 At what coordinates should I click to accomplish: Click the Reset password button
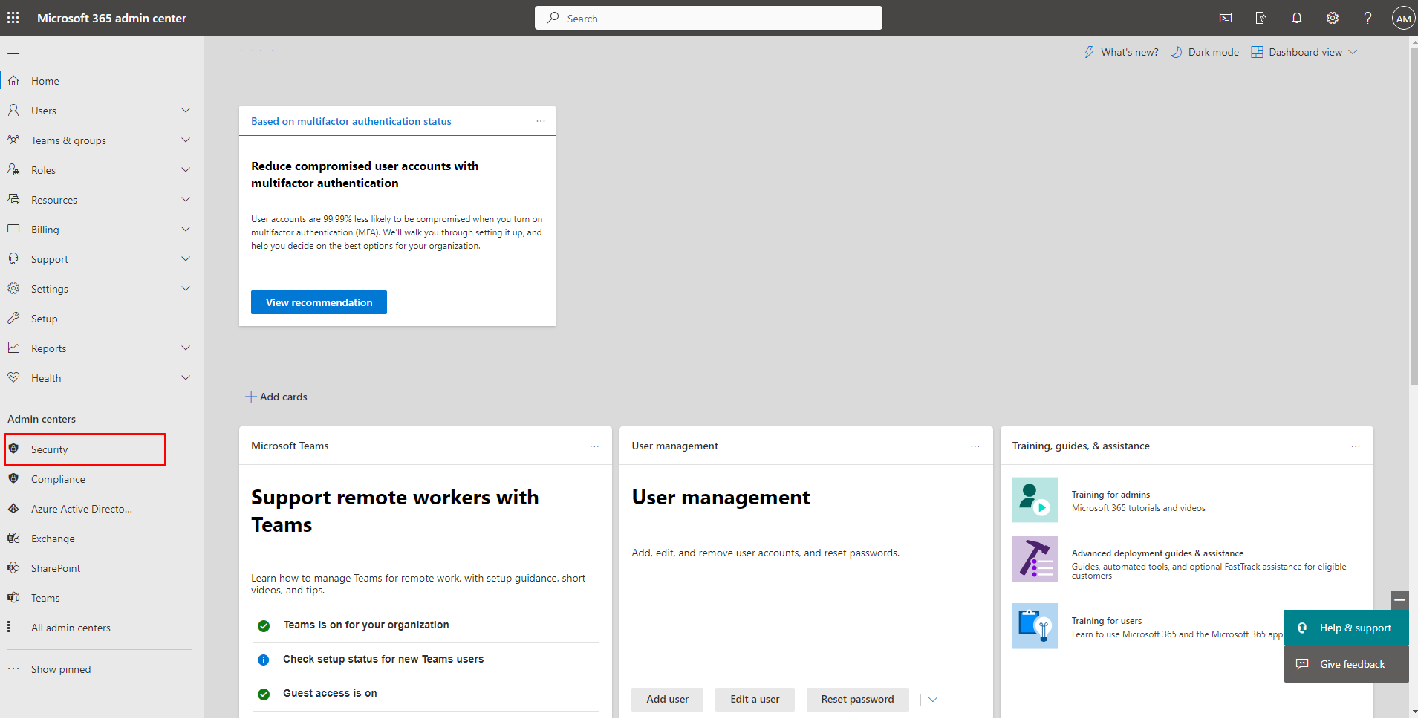tap(857, 700)
